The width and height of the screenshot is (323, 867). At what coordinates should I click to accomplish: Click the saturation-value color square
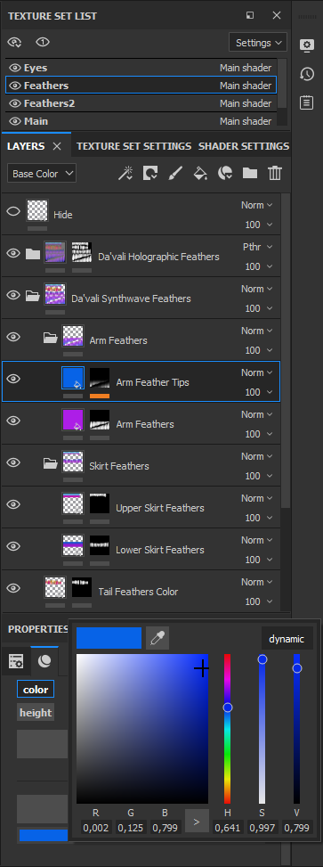pyautogui.click(x=142, y=729)
